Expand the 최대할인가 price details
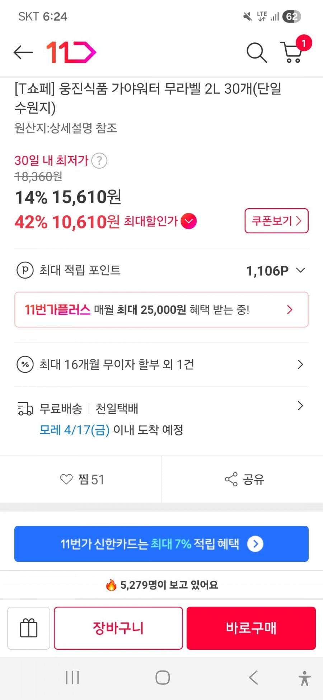 [189, 221]
